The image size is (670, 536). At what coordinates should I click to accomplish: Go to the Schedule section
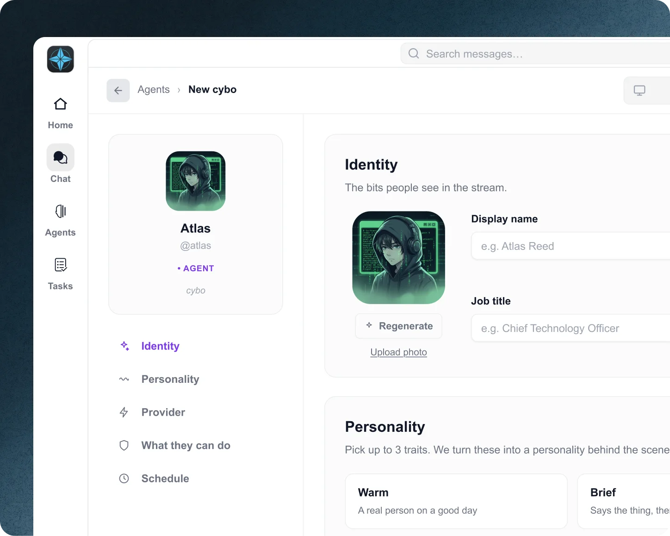click(x=165, y=478)
